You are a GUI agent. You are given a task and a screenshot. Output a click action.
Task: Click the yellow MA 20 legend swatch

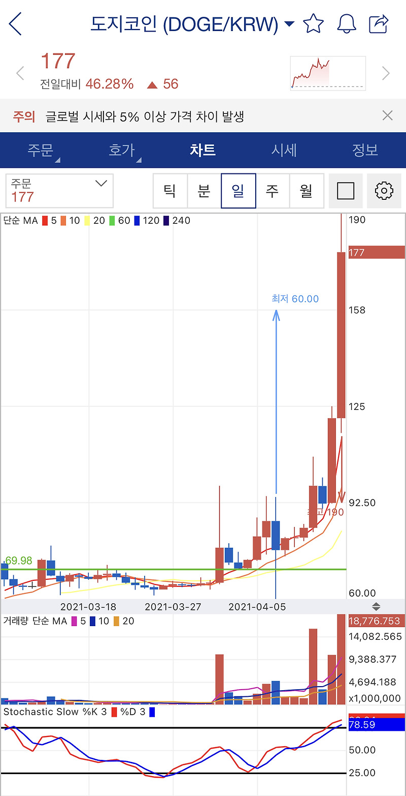click(87, 221)
